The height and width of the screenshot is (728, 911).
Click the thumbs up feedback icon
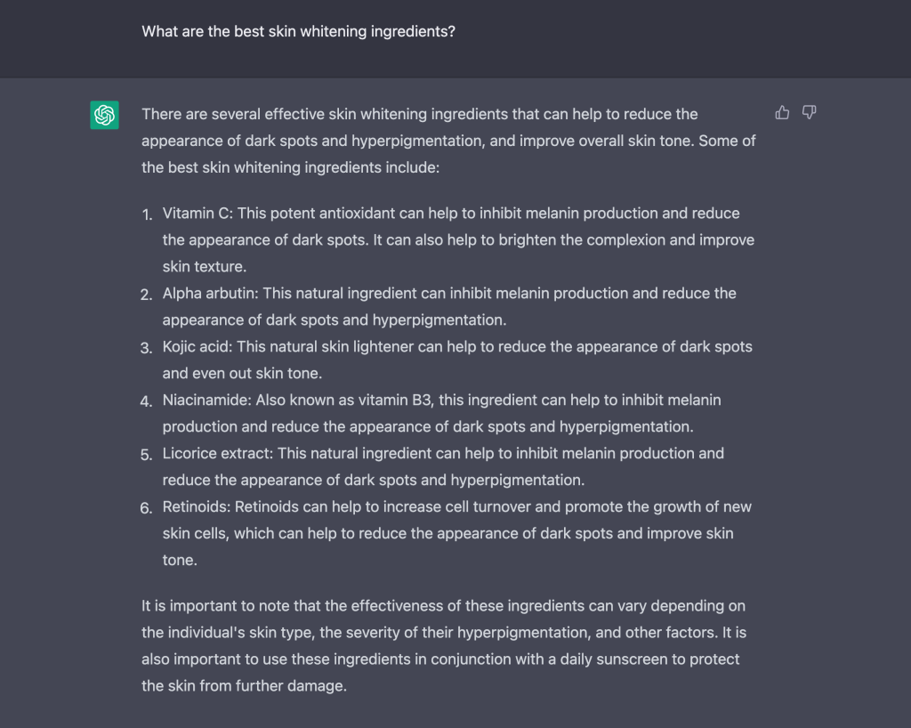point(782,113)
